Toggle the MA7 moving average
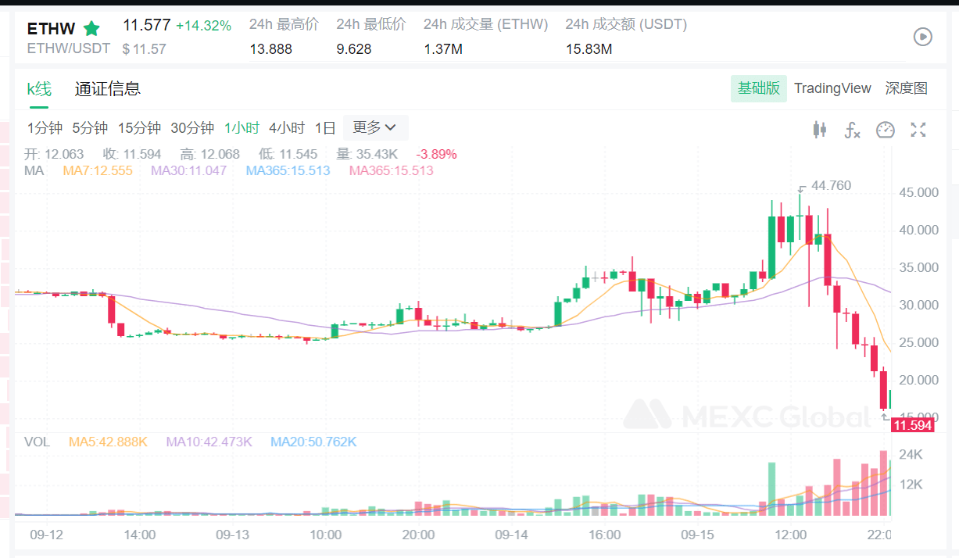Screen dimensions: 959x558 [97, 170]
